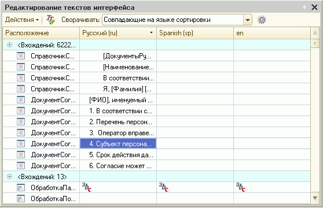Viewport: 323px width, 208px height.
Task: Click the scrollbar down arrow
Action: click(x=315, y=198)
